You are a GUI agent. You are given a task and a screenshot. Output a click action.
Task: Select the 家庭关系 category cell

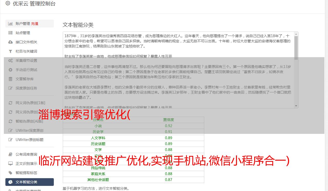point(98,174)
